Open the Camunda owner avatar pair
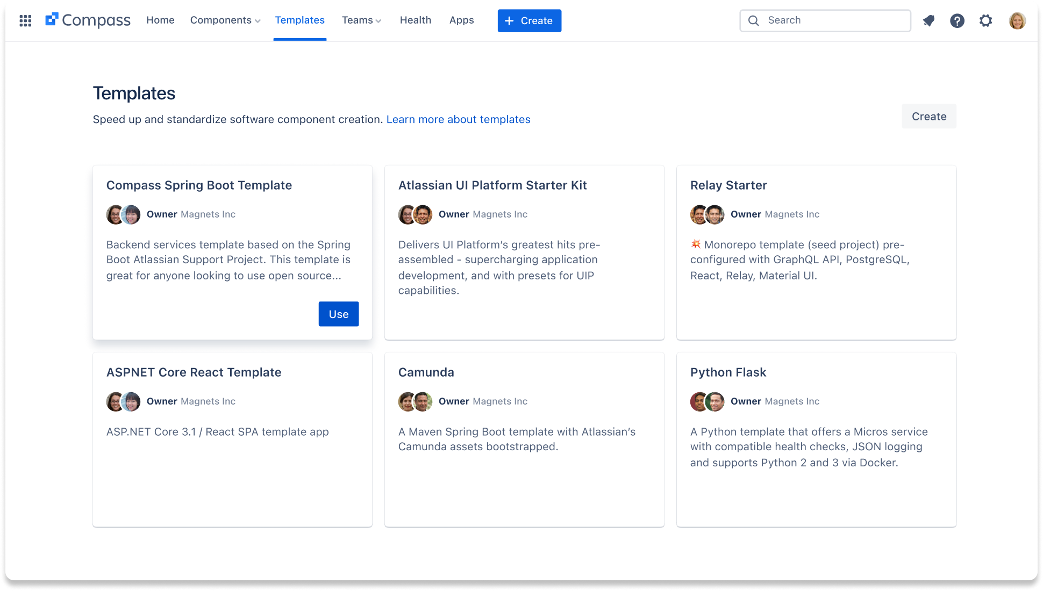 [415, 401]
